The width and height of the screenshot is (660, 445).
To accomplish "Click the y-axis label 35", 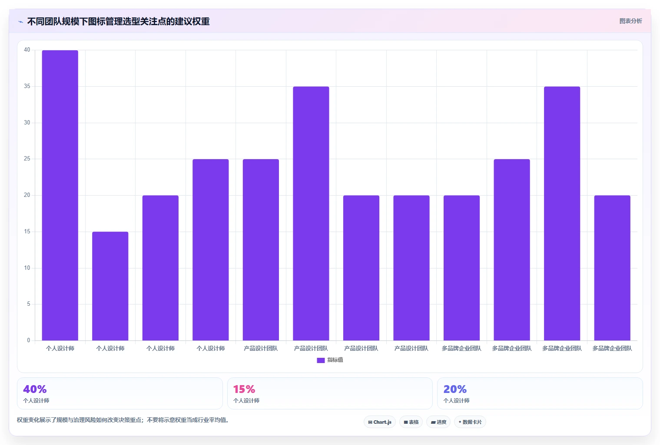I will coord(27,86).
